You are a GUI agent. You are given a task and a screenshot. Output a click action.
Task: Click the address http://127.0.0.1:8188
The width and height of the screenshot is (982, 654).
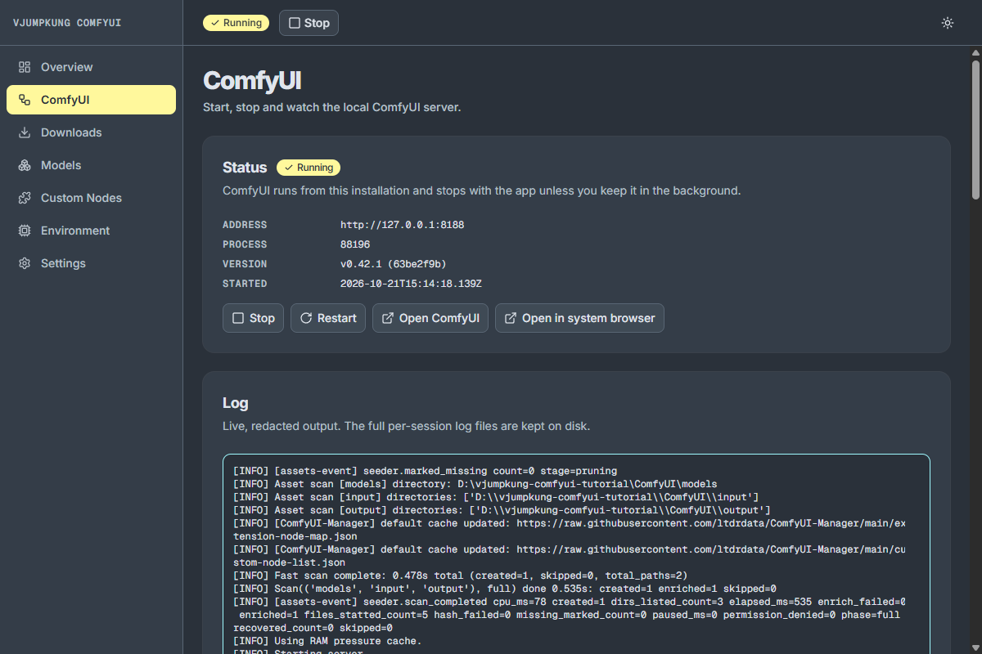click(402, 225)
